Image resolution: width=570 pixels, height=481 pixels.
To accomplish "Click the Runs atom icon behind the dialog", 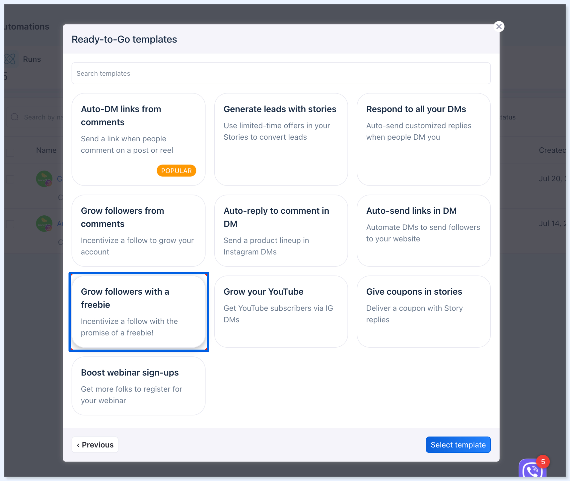I will click(x=10, y=59).
